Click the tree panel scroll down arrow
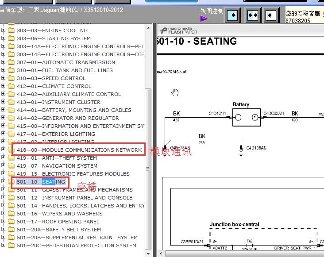 pos(148,253)
